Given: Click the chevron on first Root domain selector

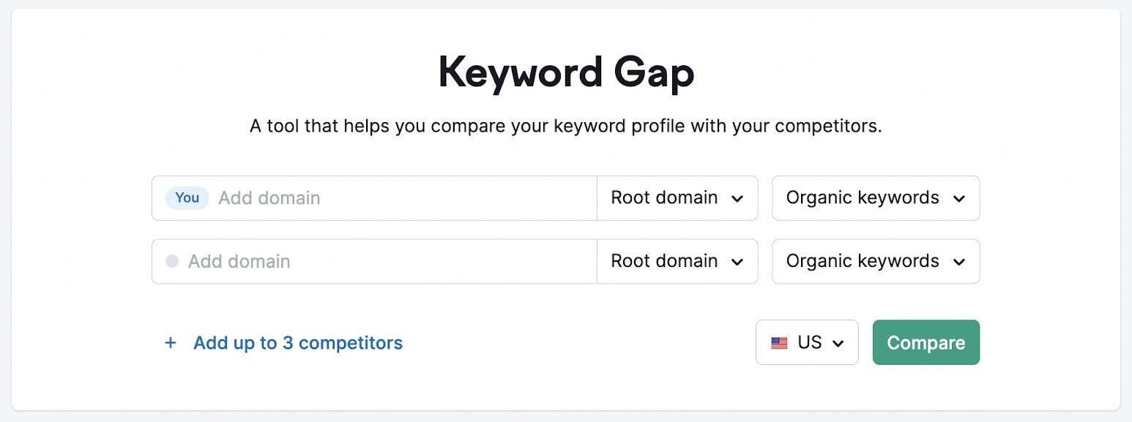Looking at the screenshot, I should [739, 197].
